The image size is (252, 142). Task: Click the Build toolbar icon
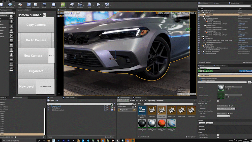89,5
